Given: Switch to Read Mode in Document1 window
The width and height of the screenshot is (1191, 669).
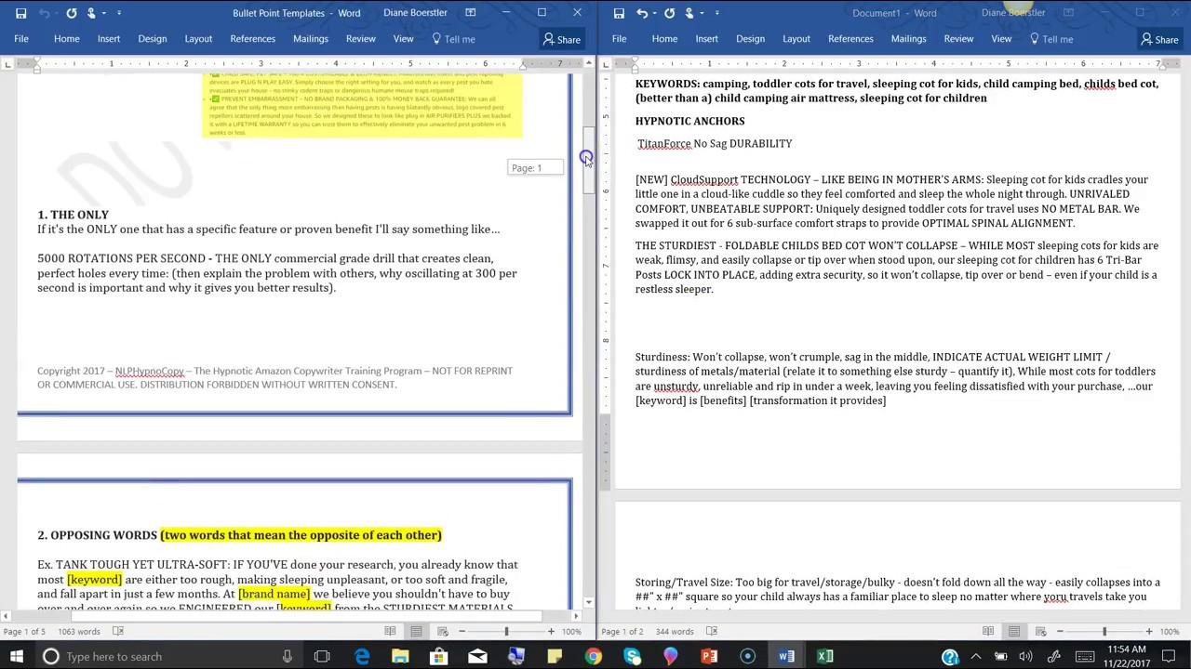Looking at the screenshot, I should pos(988,632).
